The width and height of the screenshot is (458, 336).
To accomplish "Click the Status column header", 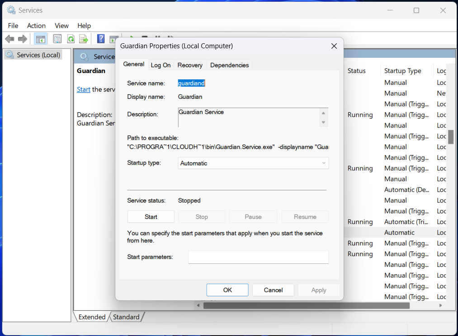I will 356,71.
